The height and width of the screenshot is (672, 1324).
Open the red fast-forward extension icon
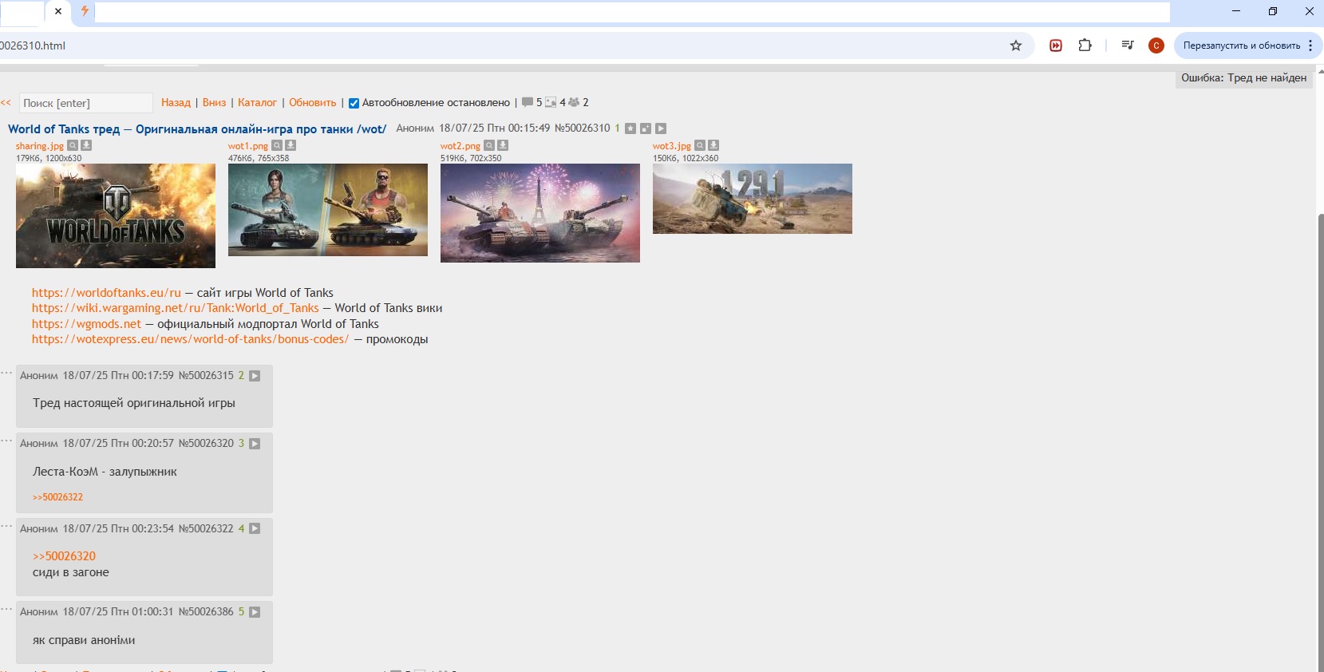tap(1056, 45)
